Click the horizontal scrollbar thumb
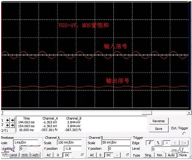This screenshot has height=160, width=192. (147, 113)
